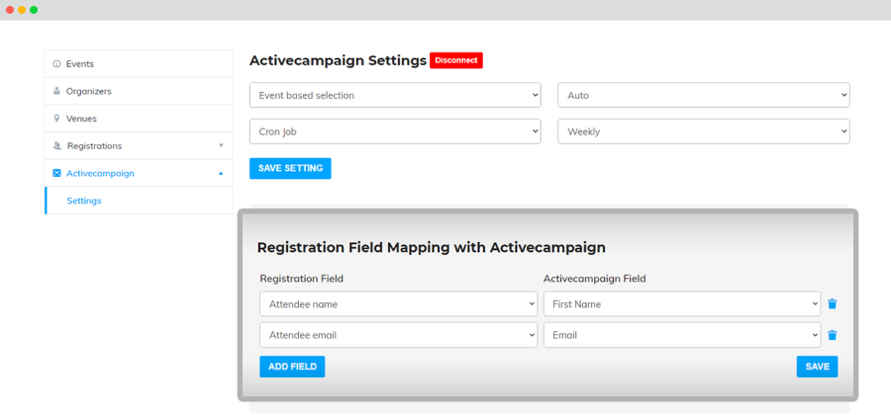This screenshot has height=415, width=891.
Task: Open the Auto dropdown
Action: 704,95
